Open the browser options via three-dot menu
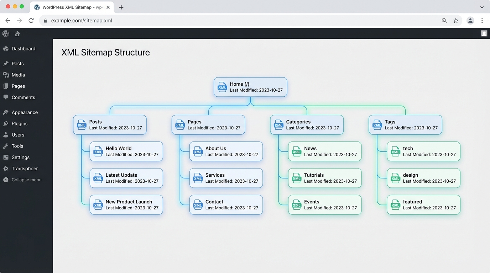The width and height of the screenshot is (490, 273). [482, 20]
